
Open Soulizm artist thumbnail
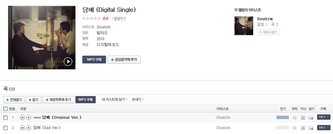coord(244,26)
